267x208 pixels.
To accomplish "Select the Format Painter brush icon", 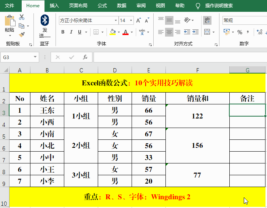I will (x=22, y=35).
